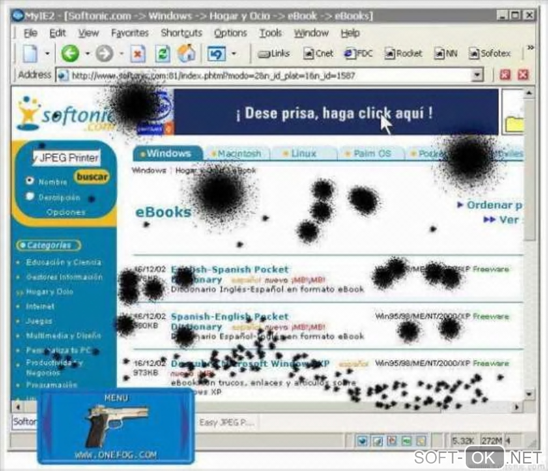The image size is (548, 471).
Task: Open the Spanish-English Pocket Dictionary link
Action: [x=229, y=322]
